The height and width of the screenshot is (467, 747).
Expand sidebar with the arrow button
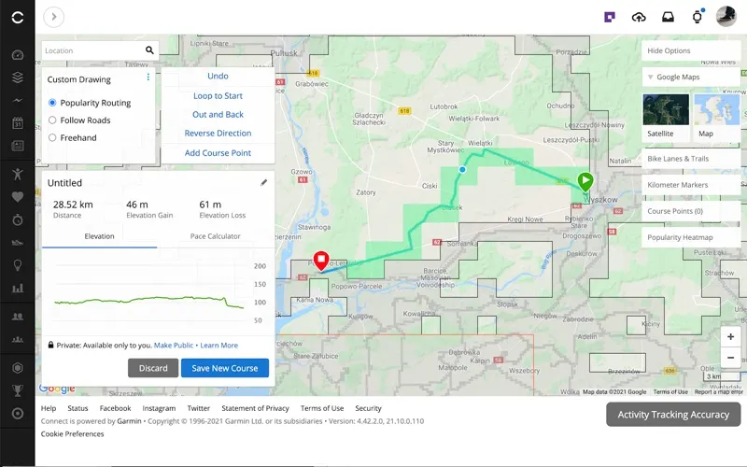pyautogui.click(x=54, y=17)
